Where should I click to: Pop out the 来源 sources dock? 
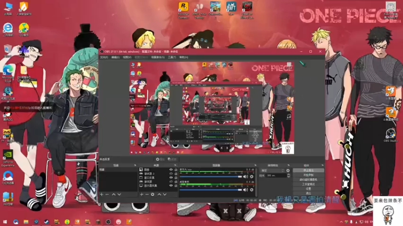175,165
